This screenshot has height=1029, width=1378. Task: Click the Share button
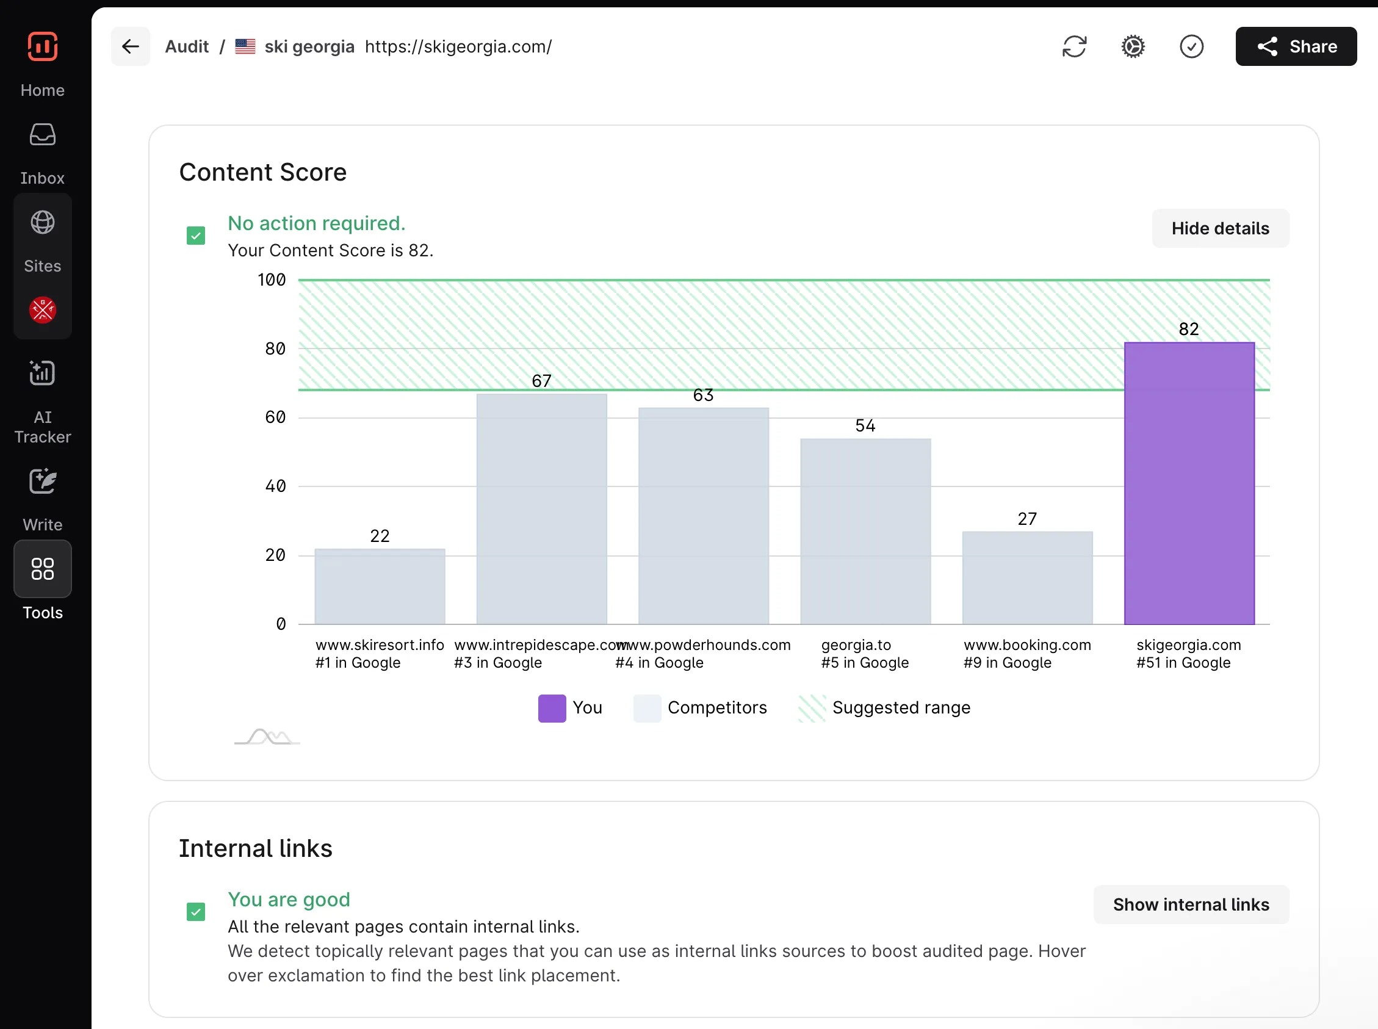pos(1296,47)
